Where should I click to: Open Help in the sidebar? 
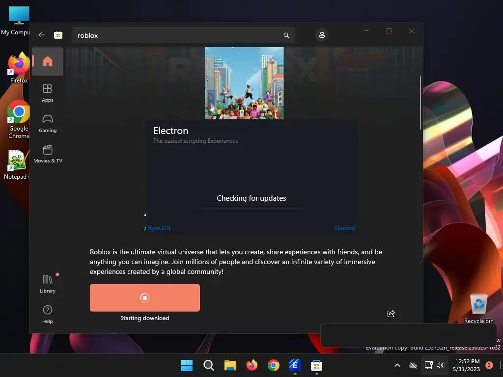click(x=48, y=314)
